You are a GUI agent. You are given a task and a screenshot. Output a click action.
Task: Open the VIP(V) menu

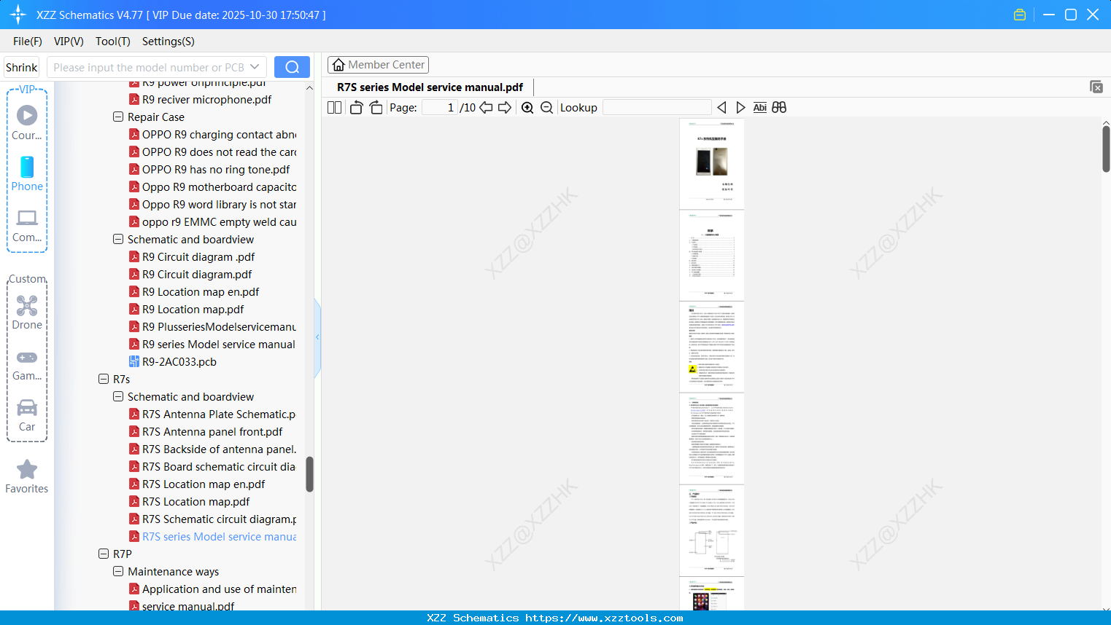pyautogui.click(x=69, y=42)
